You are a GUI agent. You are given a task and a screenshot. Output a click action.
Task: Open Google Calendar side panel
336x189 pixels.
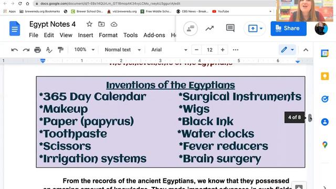[x=324, y=53]
